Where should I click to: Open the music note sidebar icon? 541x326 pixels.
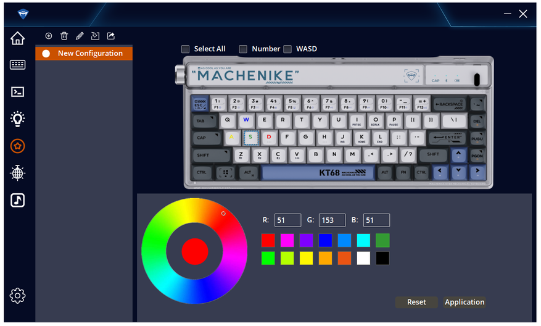click(18, 200)
